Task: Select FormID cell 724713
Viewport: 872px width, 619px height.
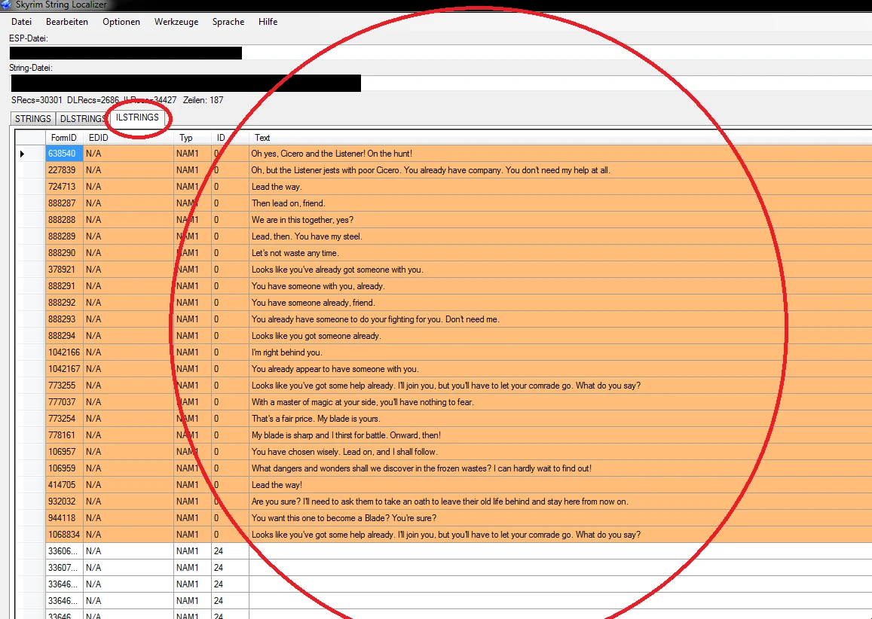Action: click(64, 187)
